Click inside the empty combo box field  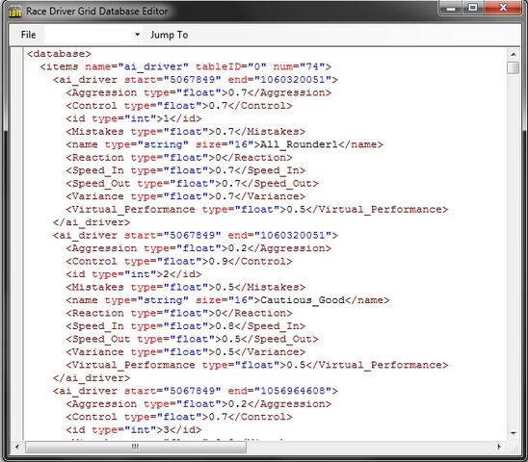pos(89,35)
